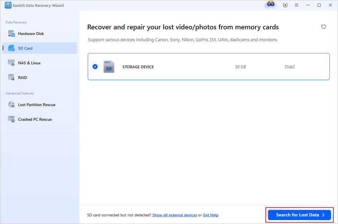Click the SD card device thumbnail
Viewport: 338px width, 224px height.
[x=109, y=67]
